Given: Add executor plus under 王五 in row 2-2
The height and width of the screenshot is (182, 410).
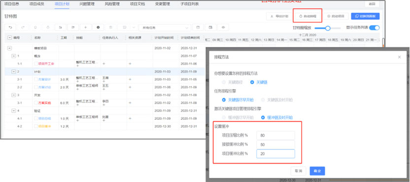Looking at the screenshot, I should [103, 89].
